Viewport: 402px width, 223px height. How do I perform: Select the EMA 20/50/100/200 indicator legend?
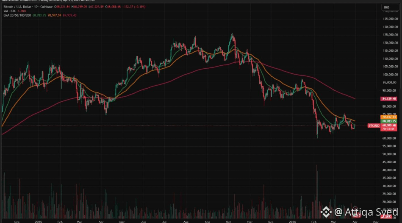click(x=17, y=15)
